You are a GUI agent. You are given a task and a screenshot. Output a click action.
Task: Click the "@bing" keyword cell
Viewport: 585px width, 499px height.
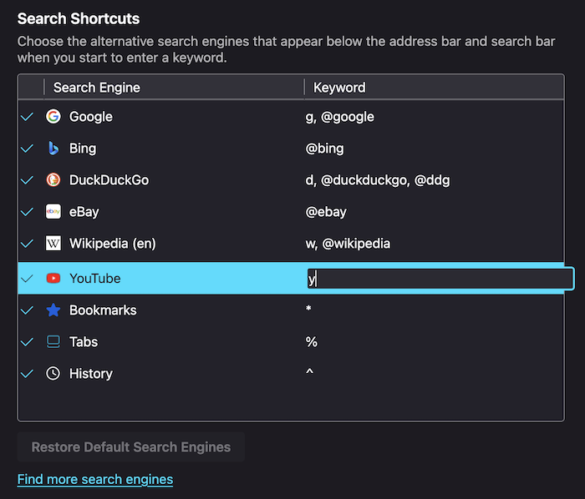point(324,149)
